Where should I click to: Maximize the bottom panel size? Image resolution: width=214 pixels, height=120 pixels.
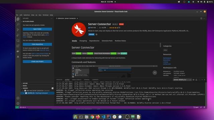pos(202,80)
